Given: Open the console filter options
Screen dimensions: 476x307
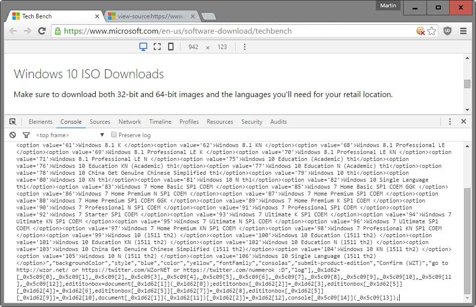Looking at the screenshot, I should (27, 135).
